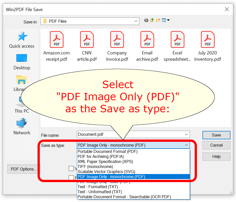
Task: Click the Save button
Action: coord(216,135)
